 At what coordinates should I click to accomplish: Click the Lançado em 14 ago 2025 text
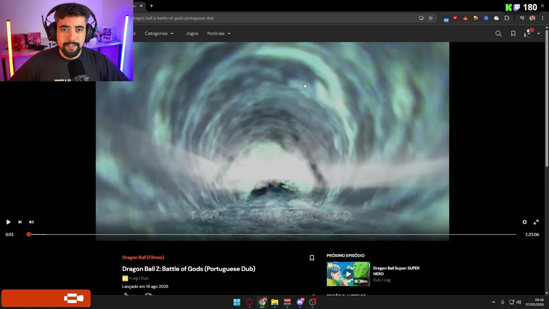click(x=145, y=286)
